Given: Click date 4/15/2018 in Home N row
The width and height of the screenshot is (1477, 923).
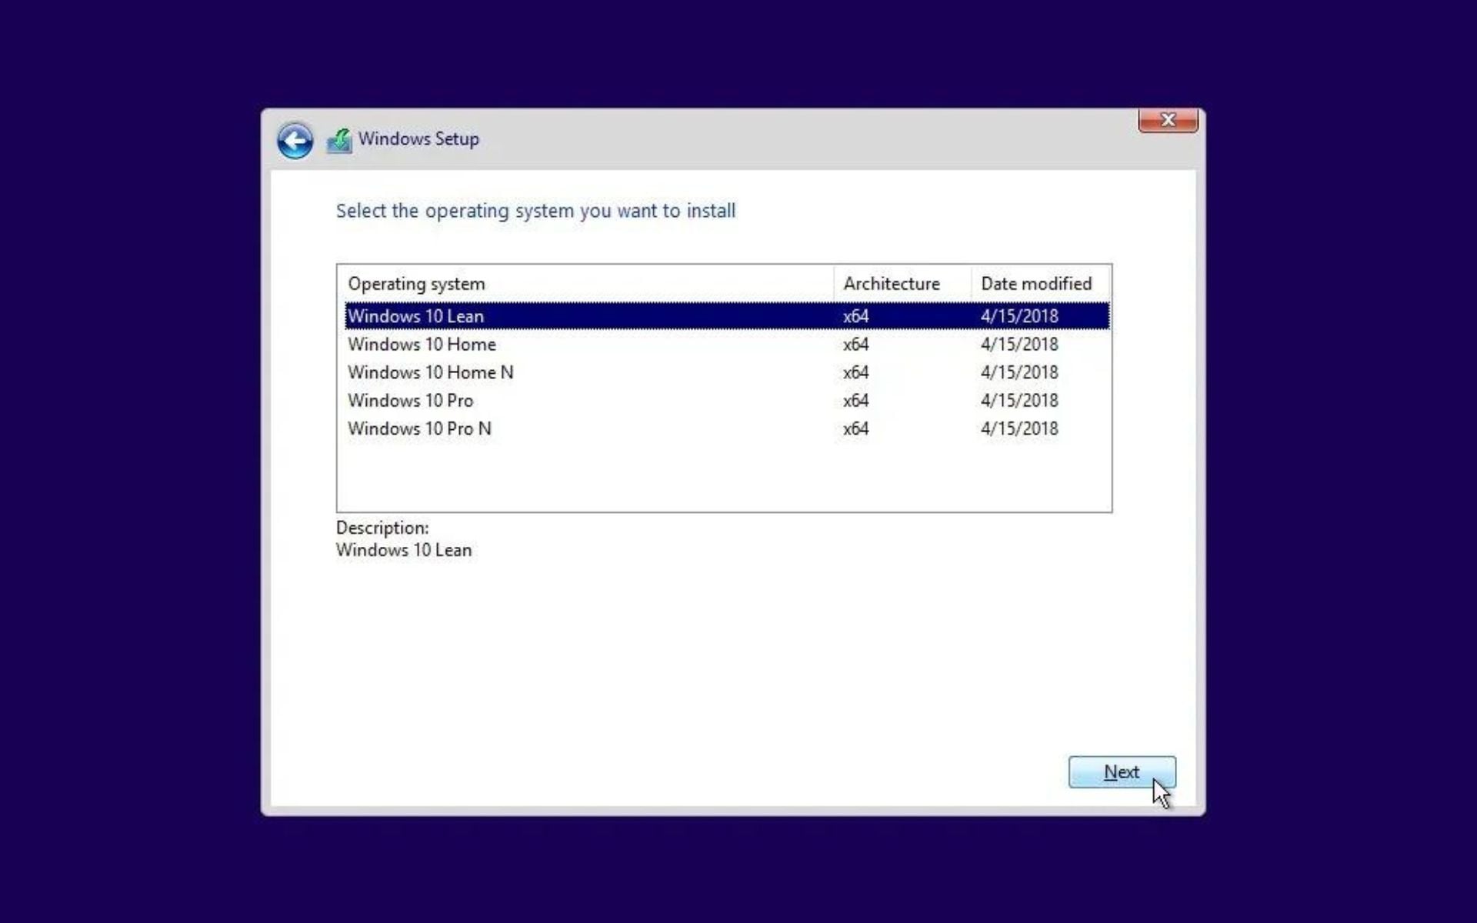Looking at the screenshot, I should click(1019, 372).
